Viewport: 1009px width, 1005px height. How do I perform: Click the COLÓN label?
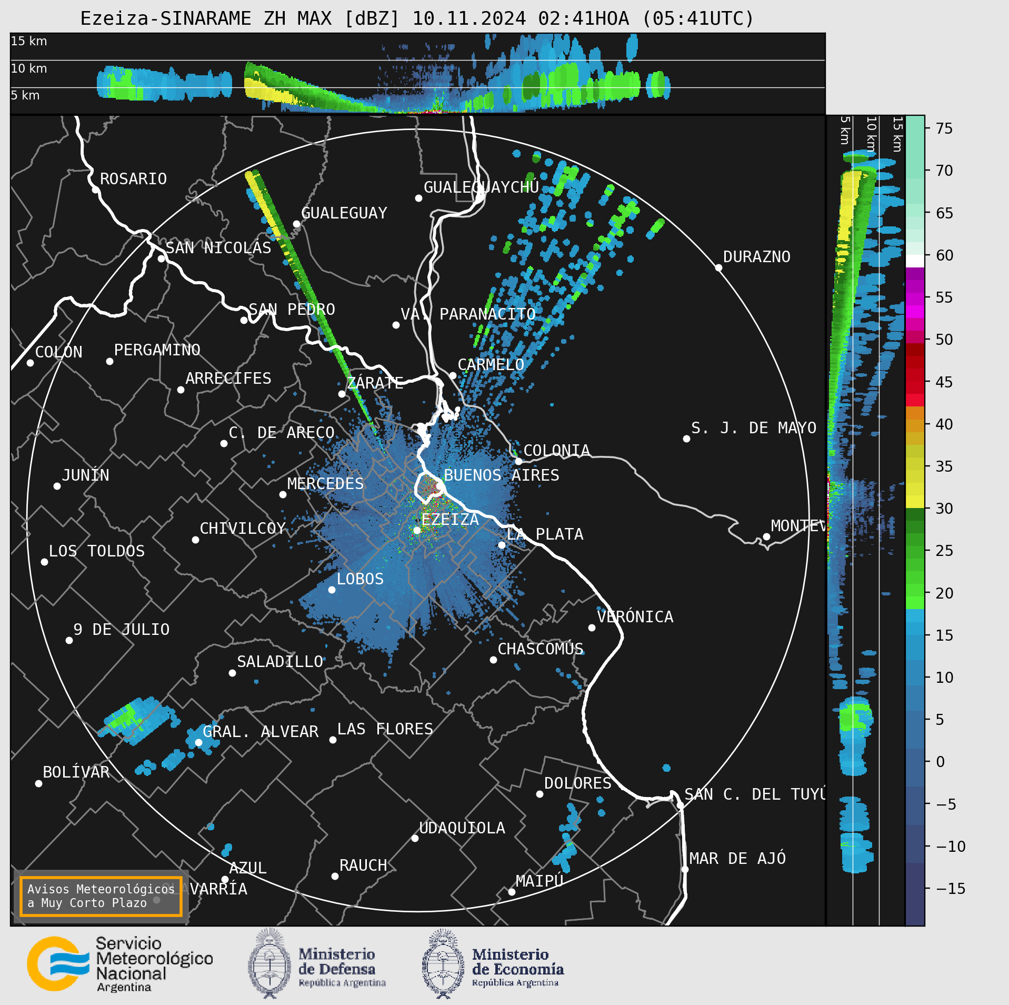(x=58, y=352)
